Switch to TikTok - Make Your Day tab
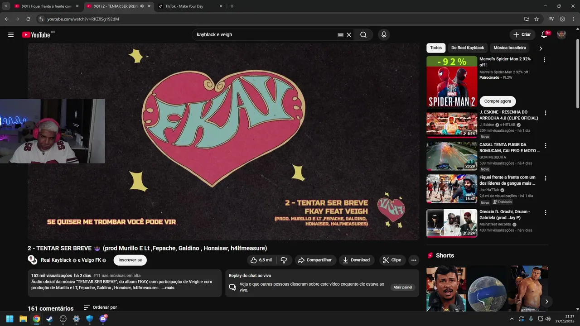This screenshot has width=580, height=326. [190, 6]
